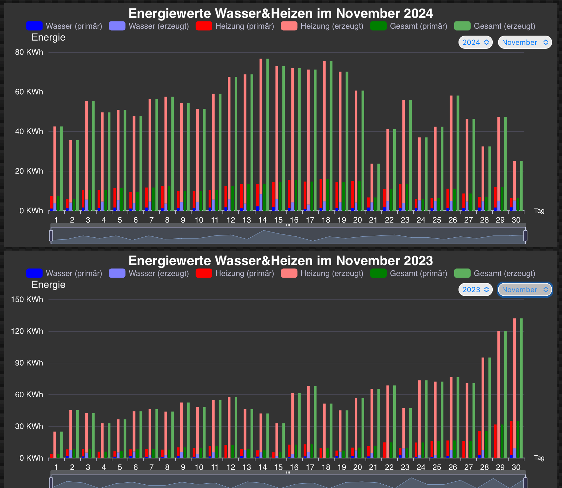
Task: Click the Gesamt (erzeugt) bar on day 1, 2023
Action: coord(62,444)
